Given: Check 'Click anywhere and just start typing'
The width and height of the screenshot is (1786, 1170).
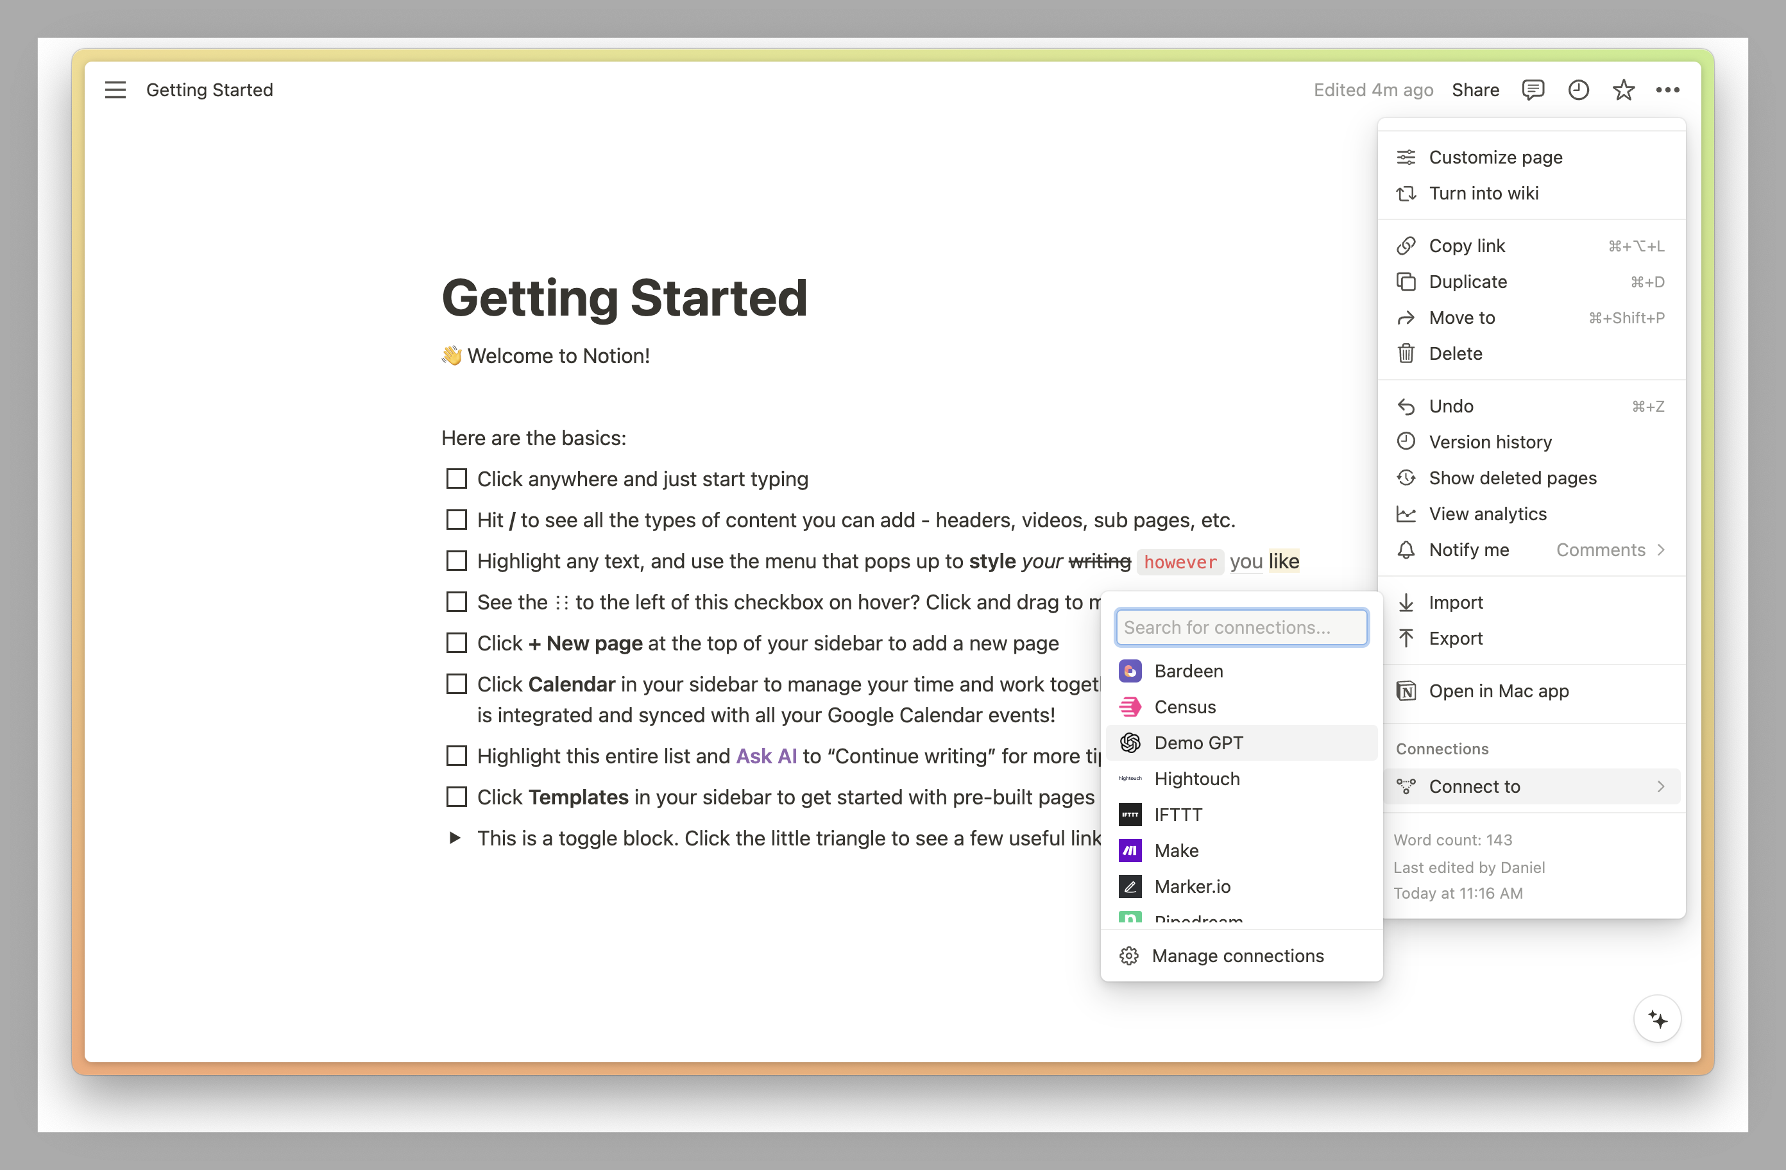Looking at the screenshot, I should (456, 479).
